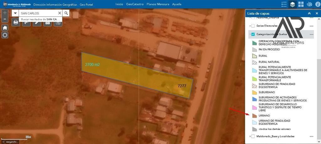Viewport: 321px width, 144px height.
Task: Open the basemap gallery grid icon
Action: pyautogui.click(x=301, y=4)
